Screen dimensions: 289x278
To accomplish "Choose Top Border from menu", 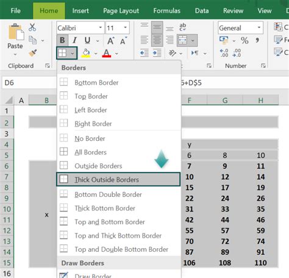I will 118,96.
